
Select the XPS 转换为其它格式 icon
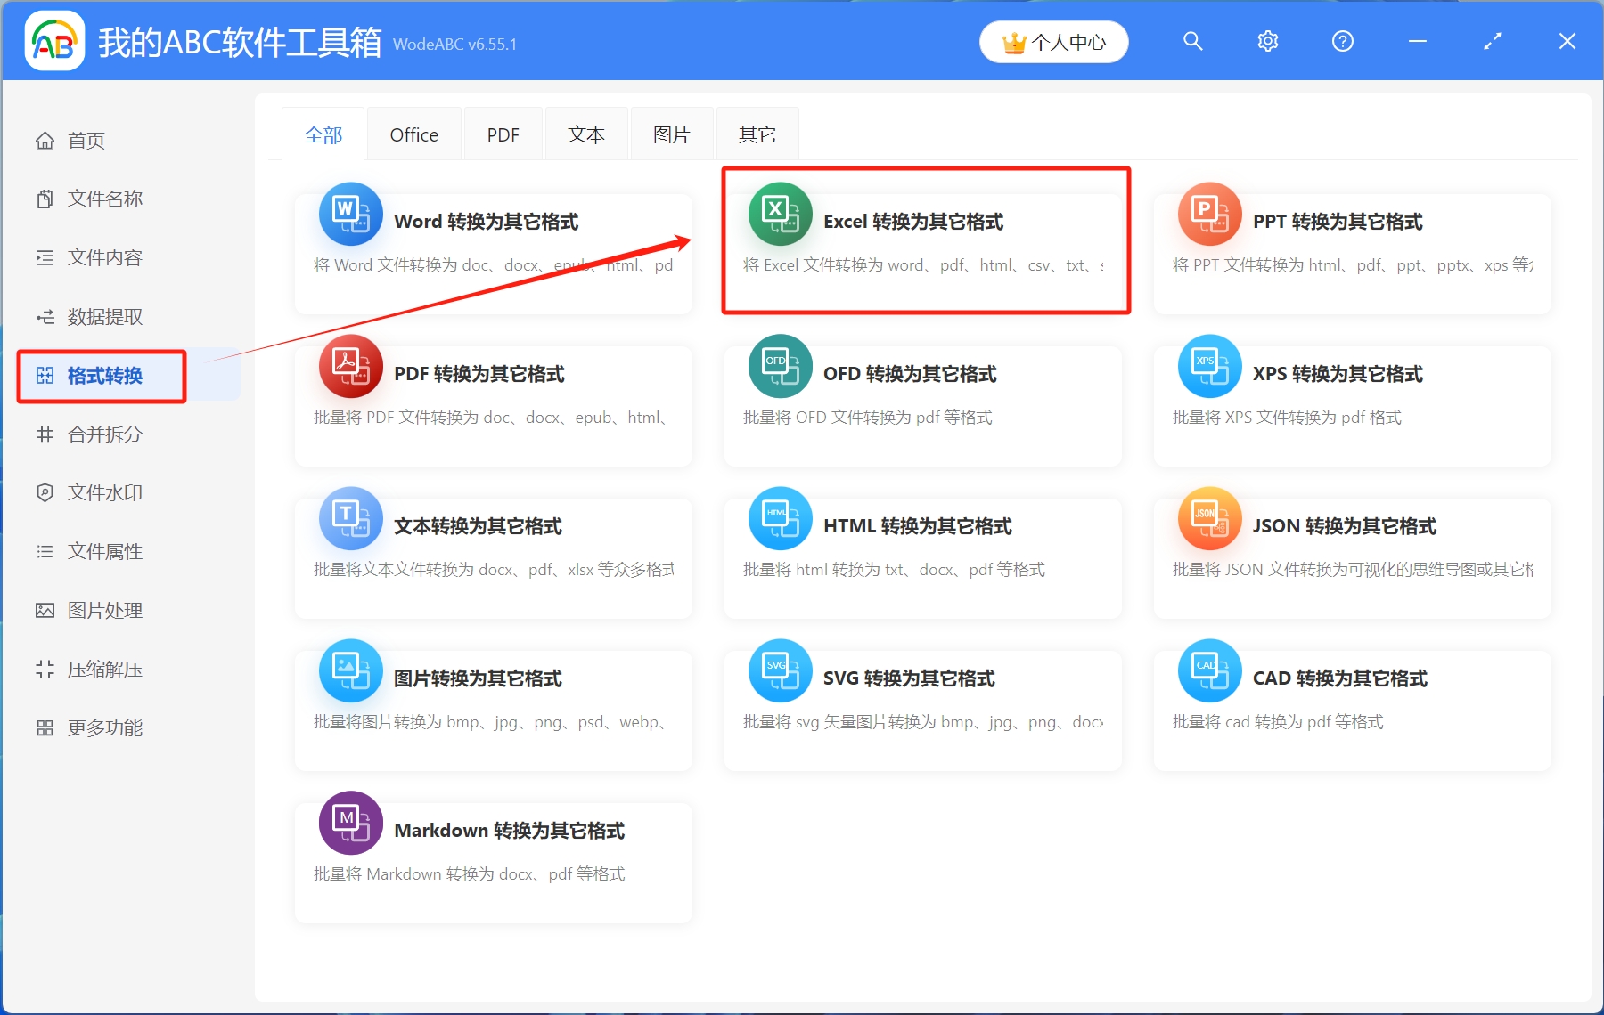(x=1209, y=366)
